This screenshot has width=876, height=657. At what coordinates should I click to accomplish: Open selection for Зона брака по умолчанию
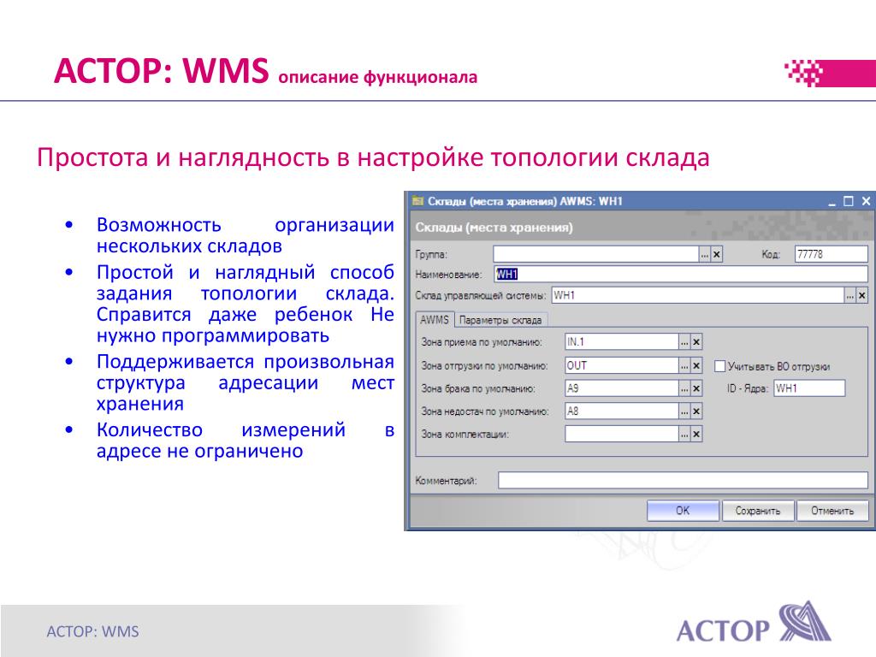(684, 388)
